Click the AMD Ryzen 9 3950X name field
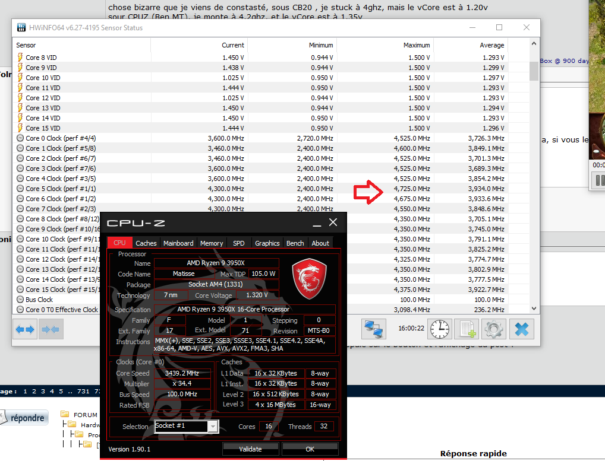Screen dimensions: 605x461 click(216, 263)
